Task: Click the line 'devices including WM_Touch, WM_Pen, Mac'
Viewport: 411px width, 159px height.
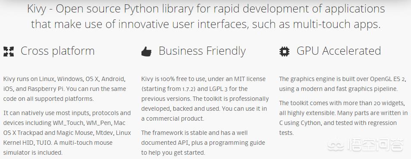Action: point(65,123)
